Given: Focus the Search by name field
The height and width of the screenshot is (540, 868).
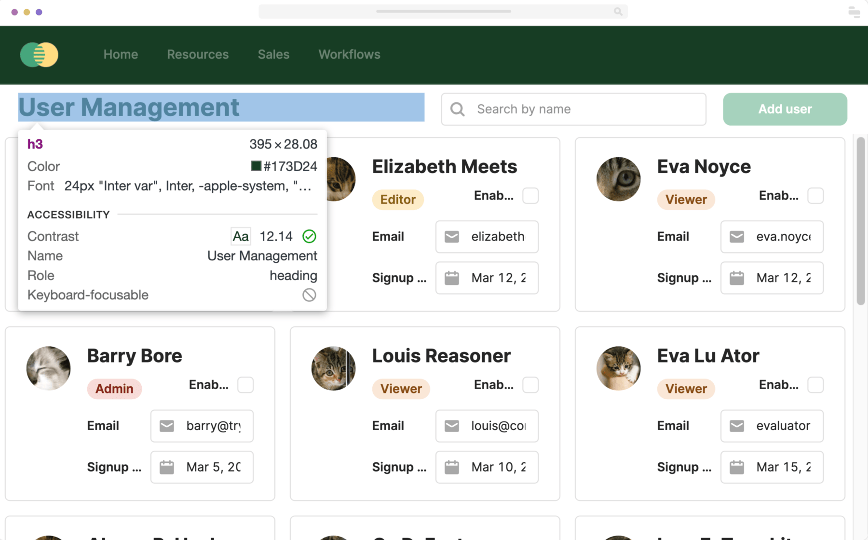Looking at the screenshot, I should pos(573,109).
